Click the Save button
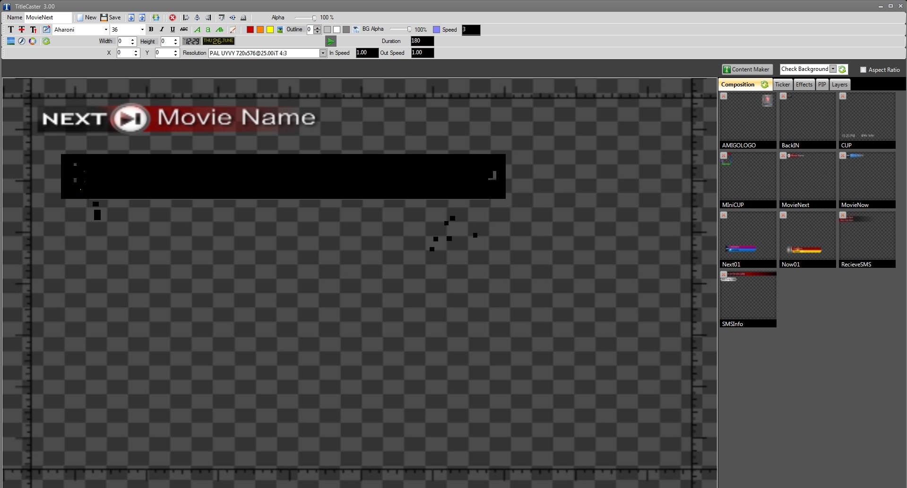 tap(111, 17)
